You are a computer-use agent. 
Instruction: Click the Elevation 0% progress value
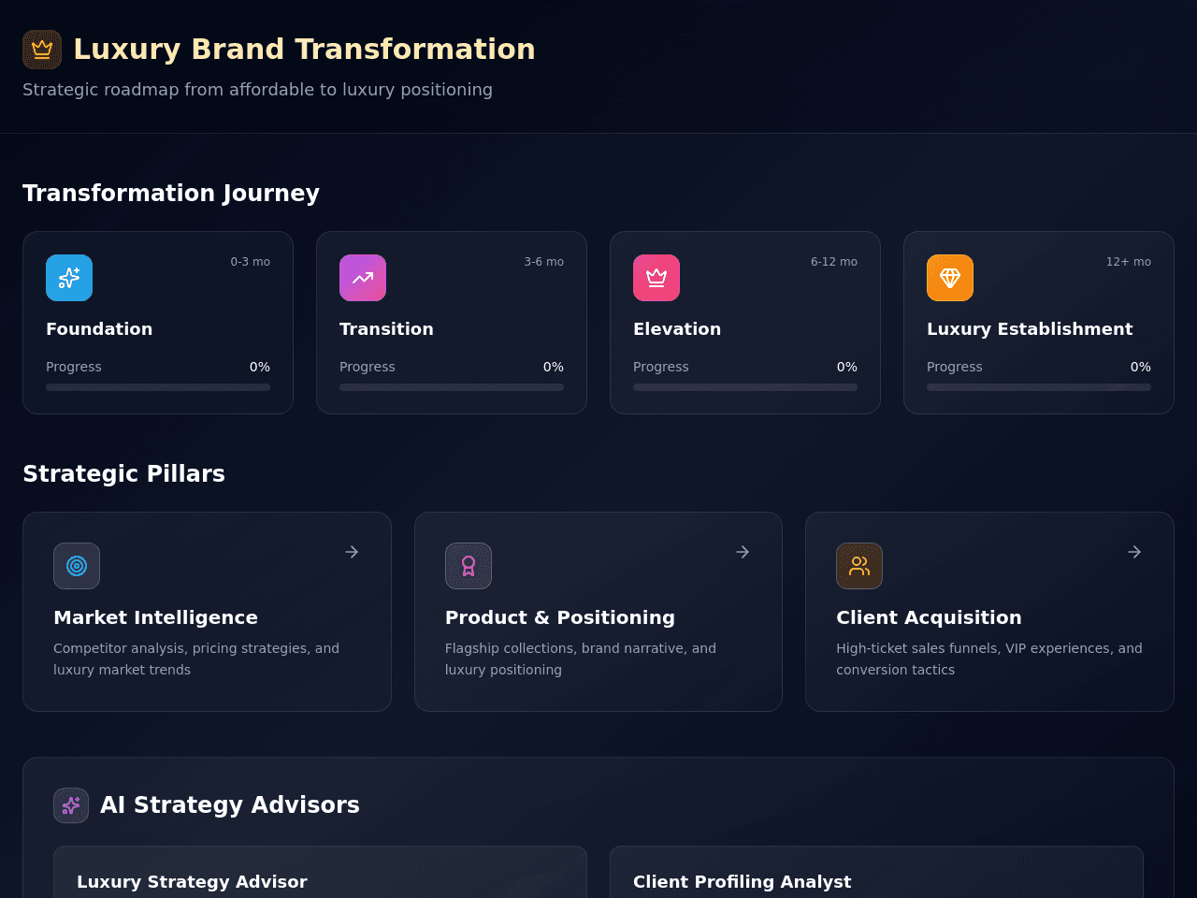tap(847, 367)
